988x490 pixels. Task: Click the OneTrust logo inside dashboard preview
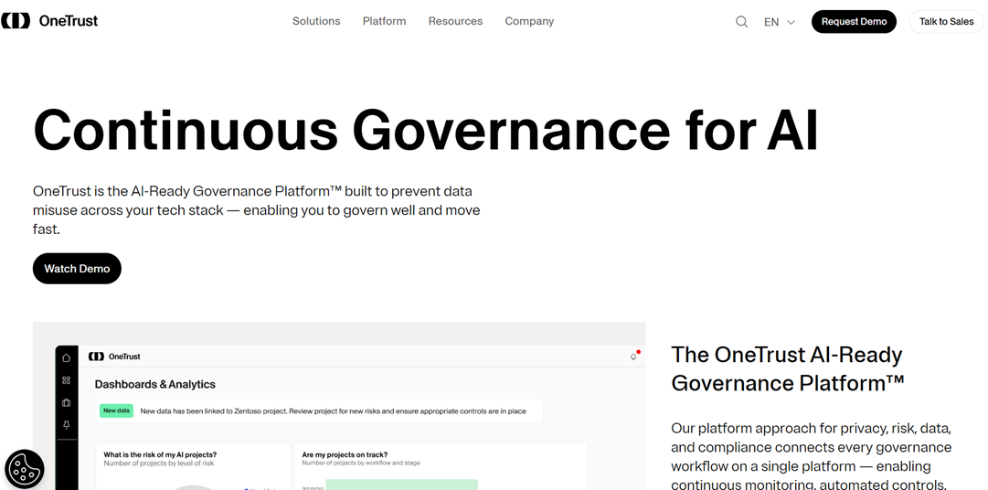(x=114, y=357)
